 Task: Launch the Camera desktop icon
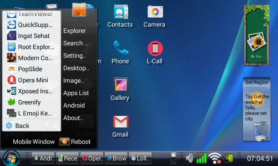[155, 17]
